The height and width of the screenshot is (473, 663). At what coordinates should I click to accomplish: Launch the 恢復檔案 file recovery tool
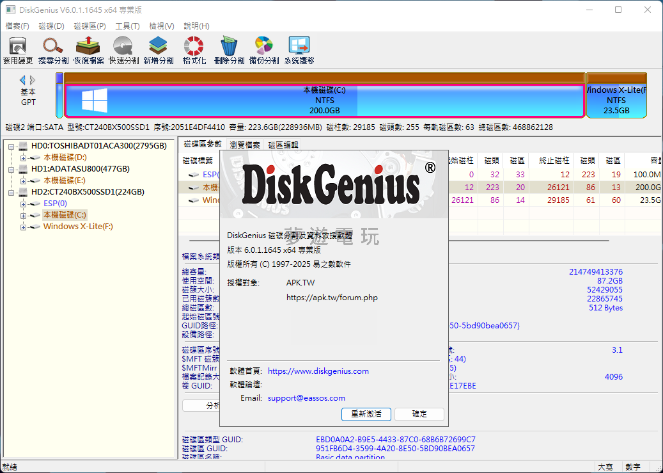point(88,51)
